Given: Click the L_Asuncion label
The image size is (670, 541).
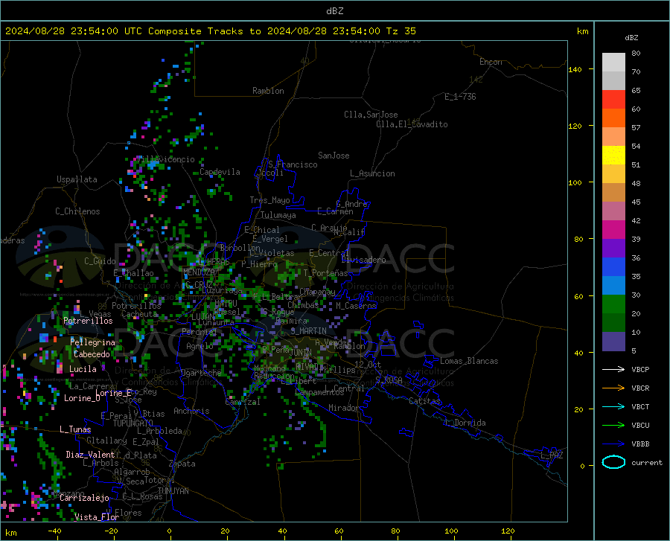Looking at the screenshot, I should tap(373, 173).
